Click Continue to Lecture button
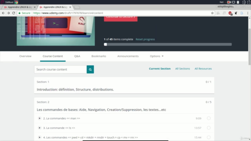This screenshot has width=251, height=141. point(120,18)
